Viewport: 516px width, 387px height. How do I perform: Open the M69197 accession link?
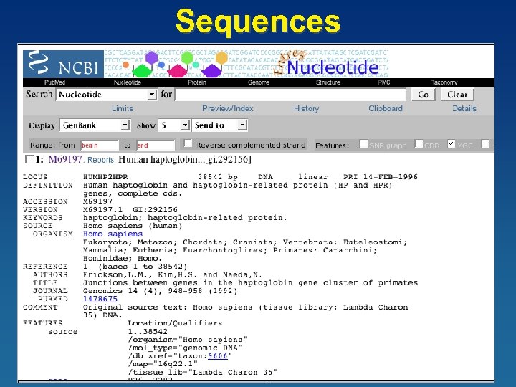click(65, 160)
